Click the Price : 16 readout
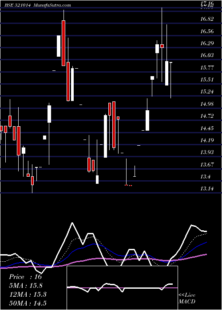The image size is (222, 310). (25, 277)
